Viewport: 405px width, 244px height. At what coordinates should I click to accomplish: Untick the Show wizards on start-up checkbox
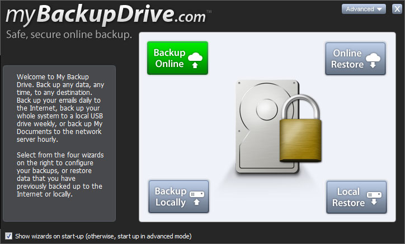[8, 236]
